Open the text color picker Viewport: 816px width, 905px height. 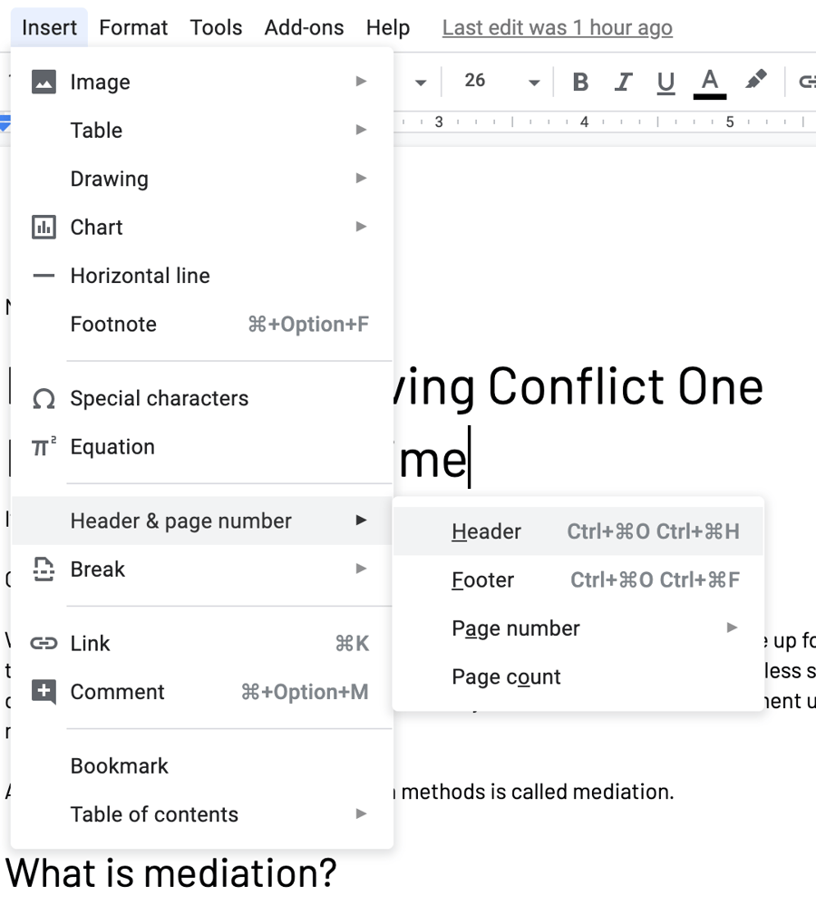708,82
